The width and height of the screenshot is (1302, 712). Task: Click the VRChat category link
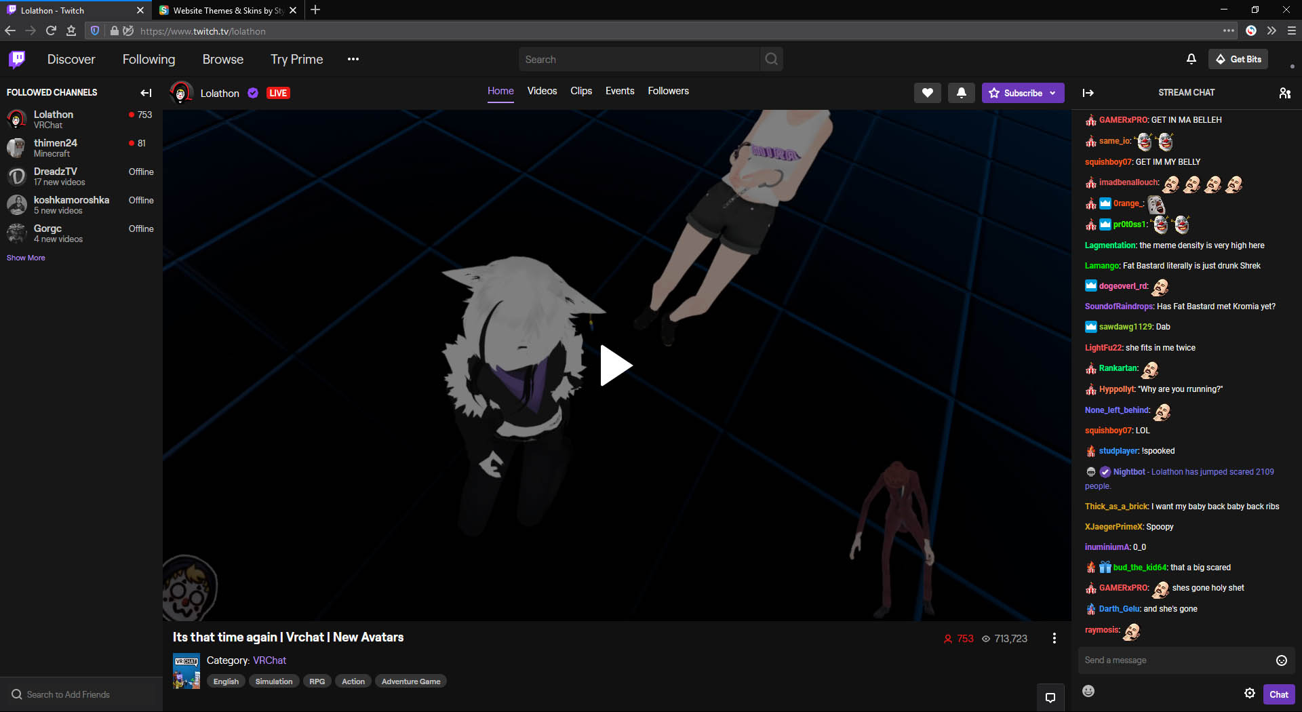pos(269,660)
